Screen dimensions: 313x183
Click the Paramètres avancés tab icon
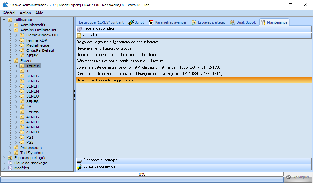pyautogui.click(x=151, y=22)
